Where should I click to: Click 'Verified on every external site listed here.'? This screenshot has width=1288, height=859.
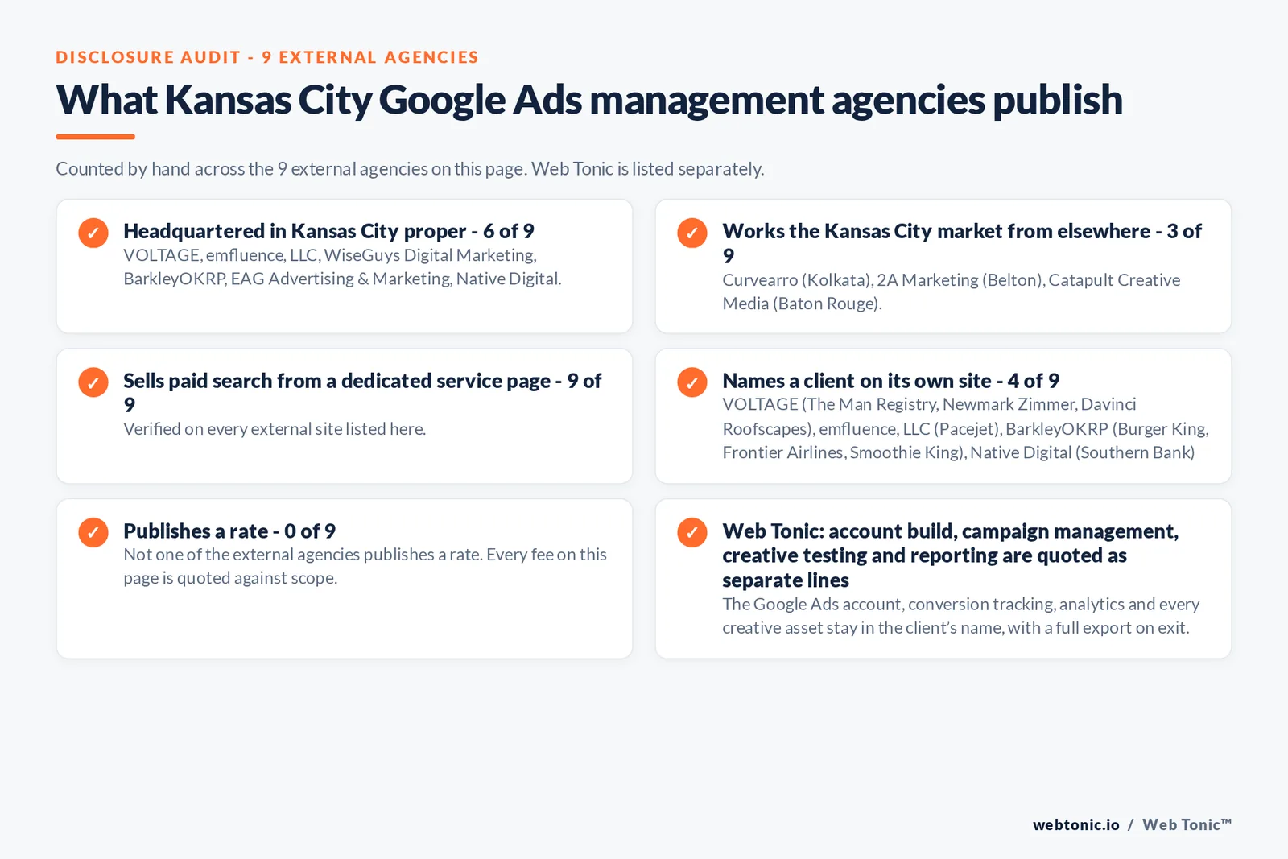pyautogui.click(x=275, y=429)
